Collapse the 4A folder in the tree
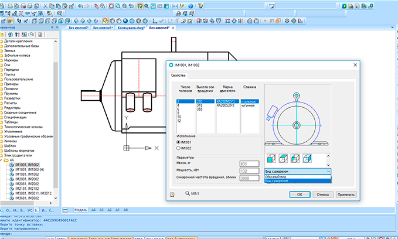Screen dimensions: 398x239 (x=1, y=160)
